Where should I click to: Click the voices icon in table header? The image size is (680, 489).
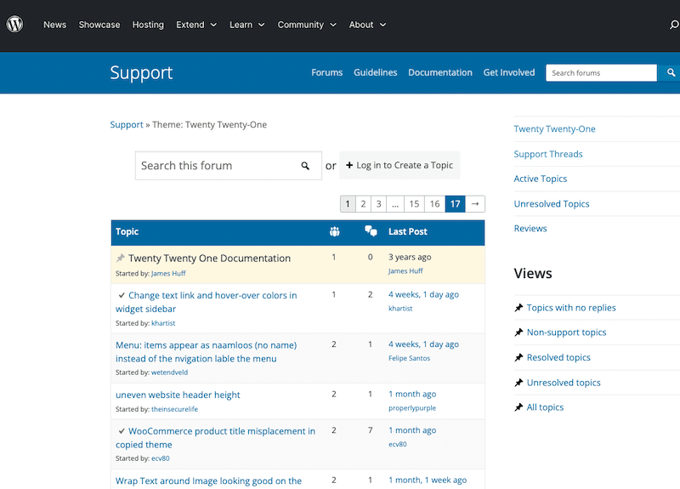click(334, 231)
